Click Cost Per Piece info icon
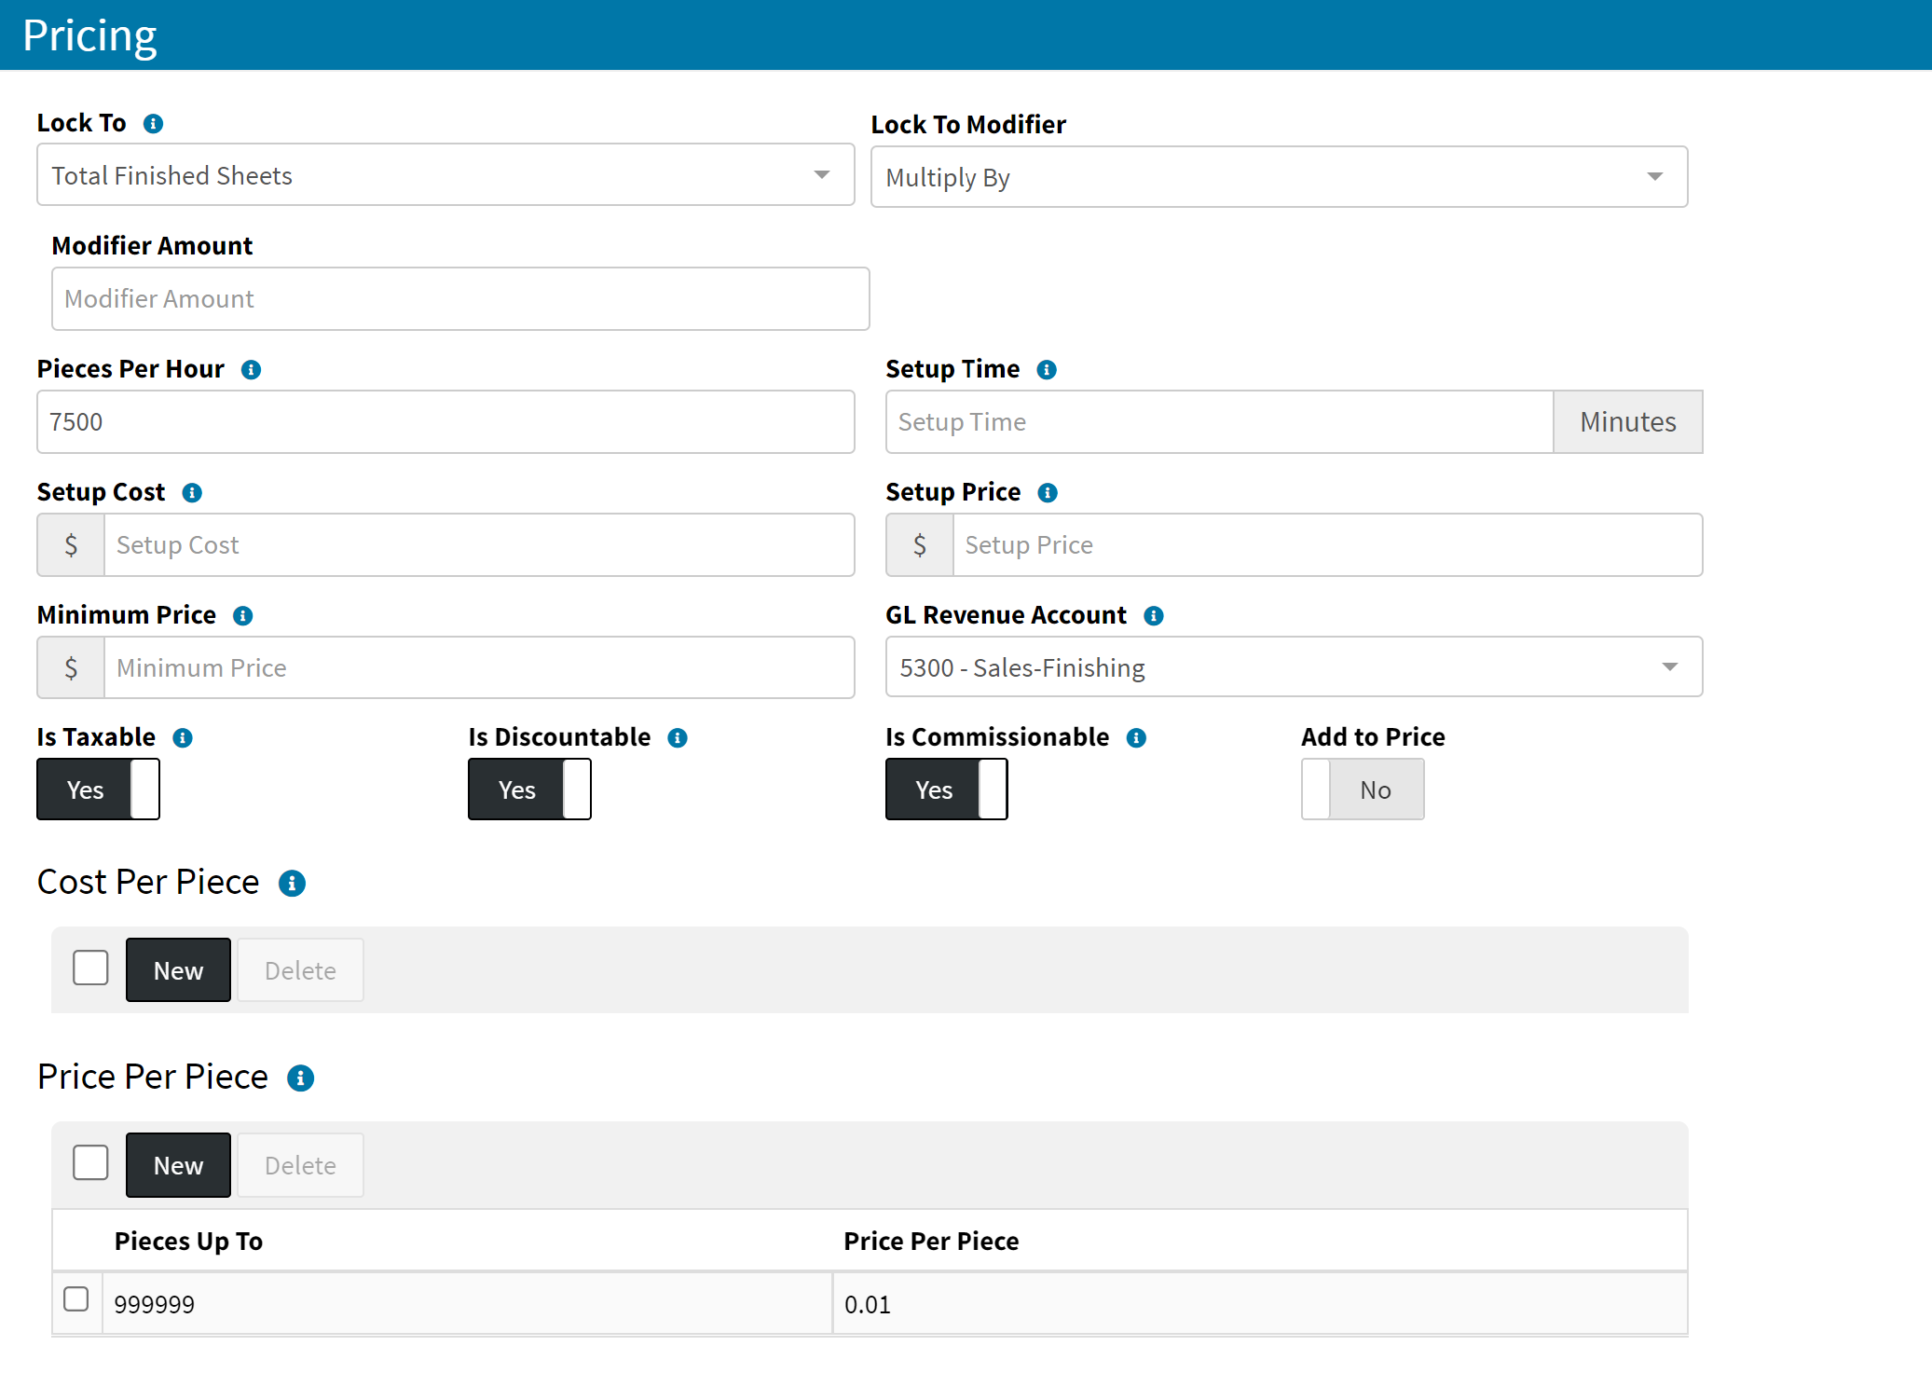The height and width of the screenshot is (1373, 1932). pos(292,883)
